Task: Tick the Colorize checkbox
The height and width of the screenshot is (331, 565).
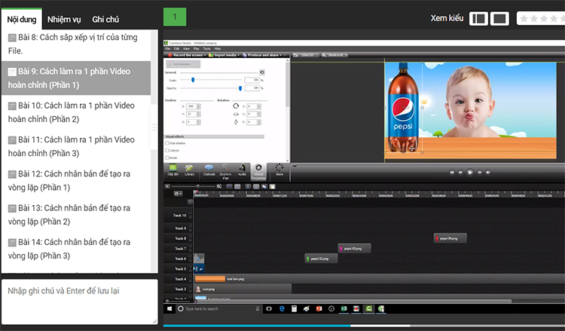Action: [x=167, y=150]
